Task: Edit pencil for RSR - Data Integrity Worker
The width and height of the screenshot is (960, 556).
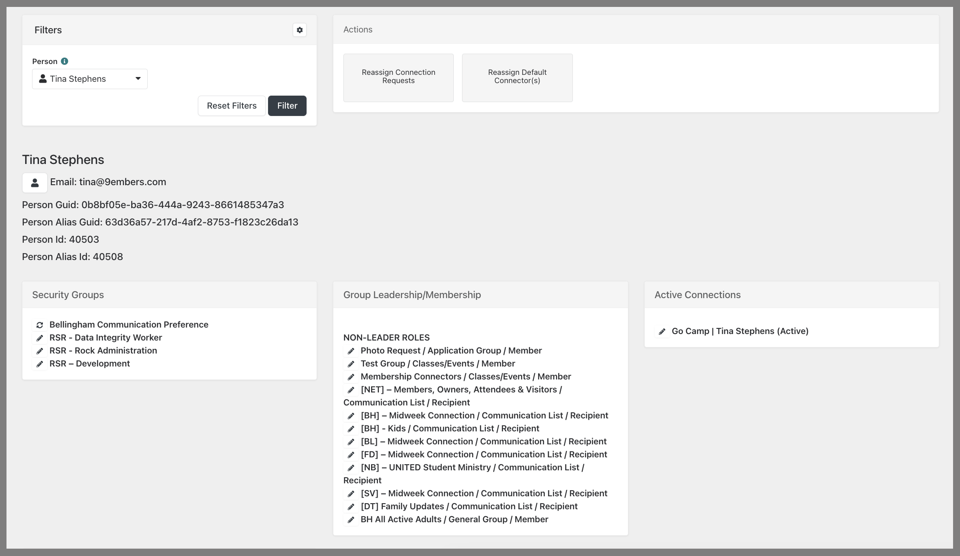Action: [x=39, y=338]
